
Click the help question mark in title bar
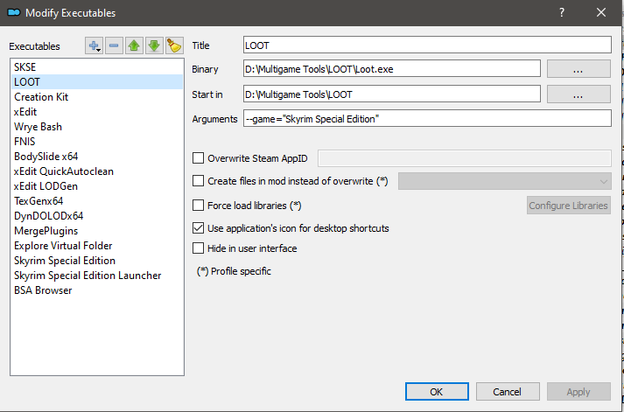pyautogui.click(x=562, y=12)
